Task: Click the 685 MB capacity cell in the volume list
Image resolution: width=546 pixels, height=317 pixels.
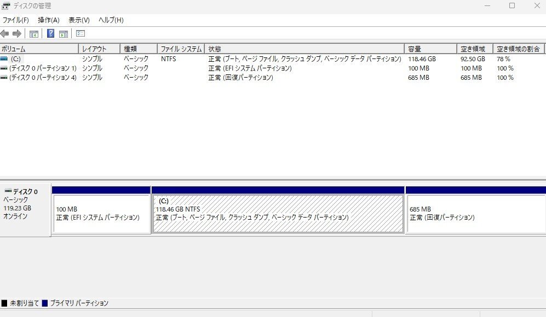Action: tap(418, 78)
